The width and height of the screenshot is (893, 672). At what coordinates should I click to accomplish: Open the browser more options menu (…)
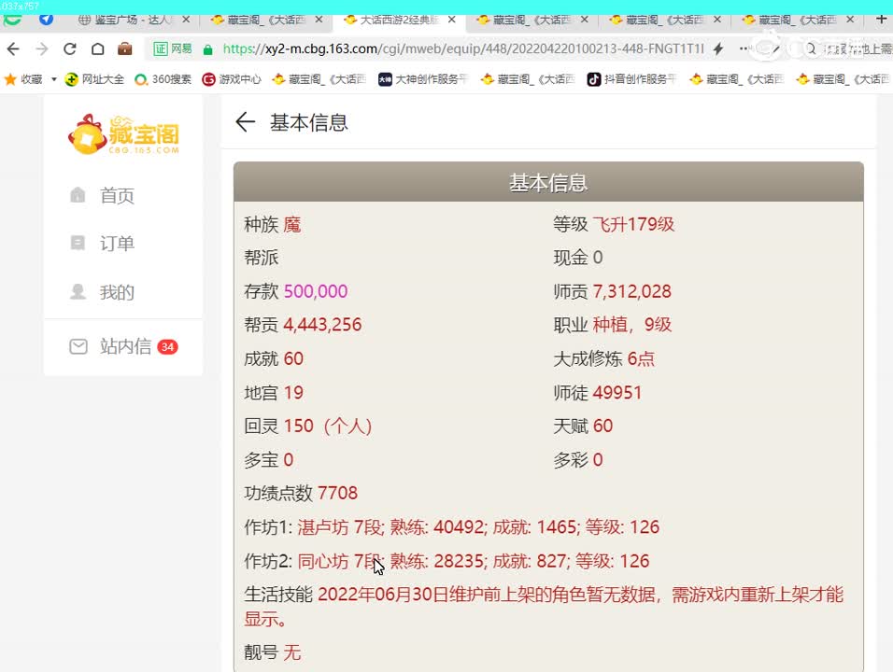click(x=743, y=49)
